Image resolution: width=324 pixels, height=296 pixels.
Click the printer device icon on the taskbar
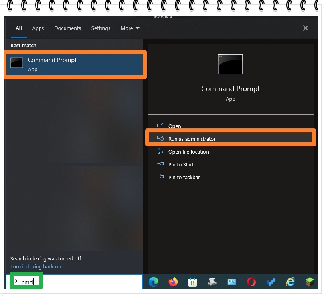[x=212, y=282]
